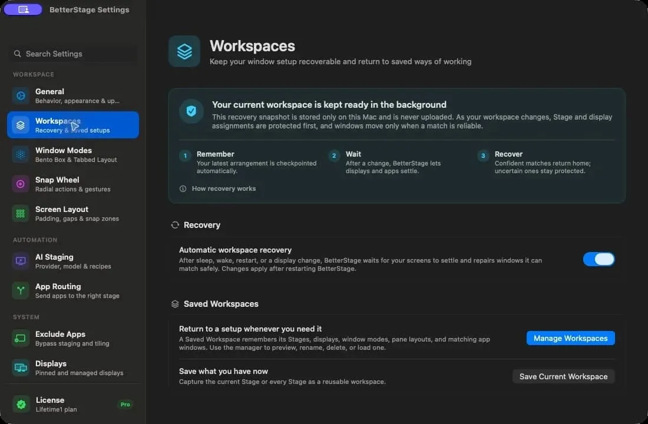The image size is (648, 424).
Task: Show the Displays settings page
Action: pyautogui.click(x=72, y=368)
